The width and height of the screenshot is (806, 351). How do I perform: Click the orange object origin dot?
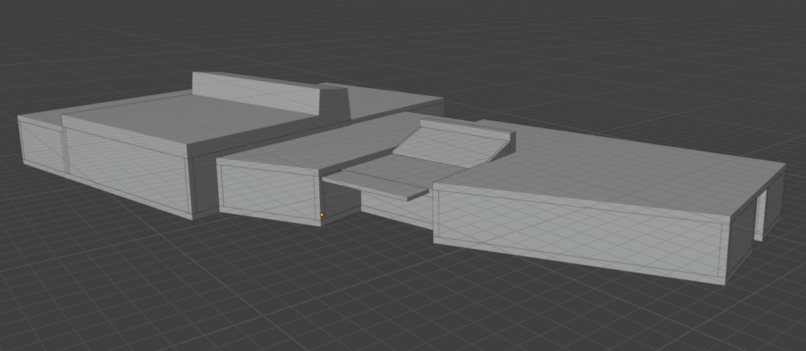pyautogui.click(x=322, y=215)
